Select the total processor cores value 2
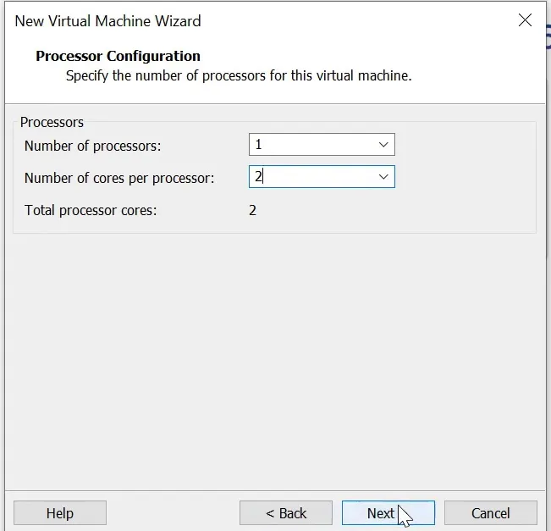 (253, 210)
